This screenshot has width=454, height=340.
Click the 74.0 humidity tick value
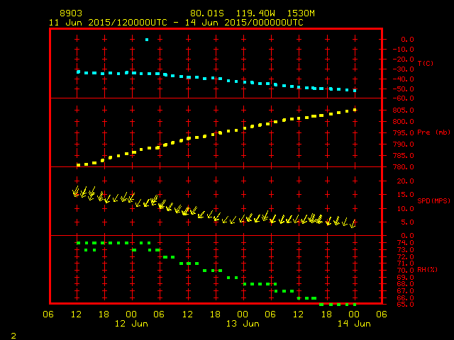[405, 243]
